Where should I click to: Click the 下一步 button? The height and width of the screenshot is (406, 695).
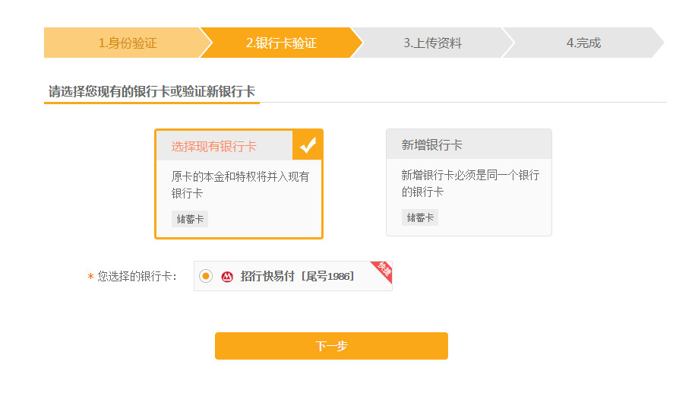(331, 346)
